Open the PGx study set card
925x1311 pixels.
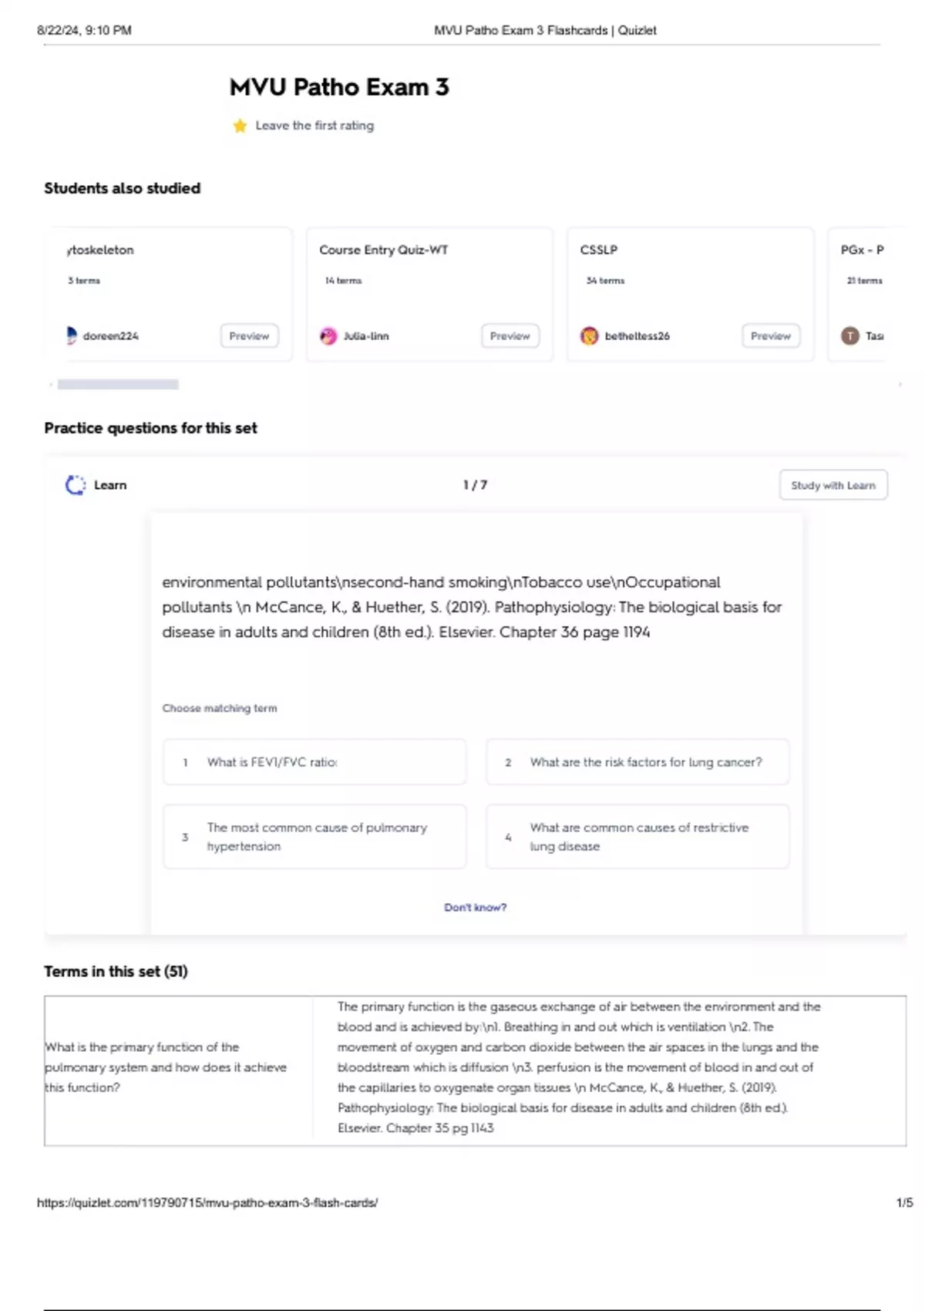point(862,251)
